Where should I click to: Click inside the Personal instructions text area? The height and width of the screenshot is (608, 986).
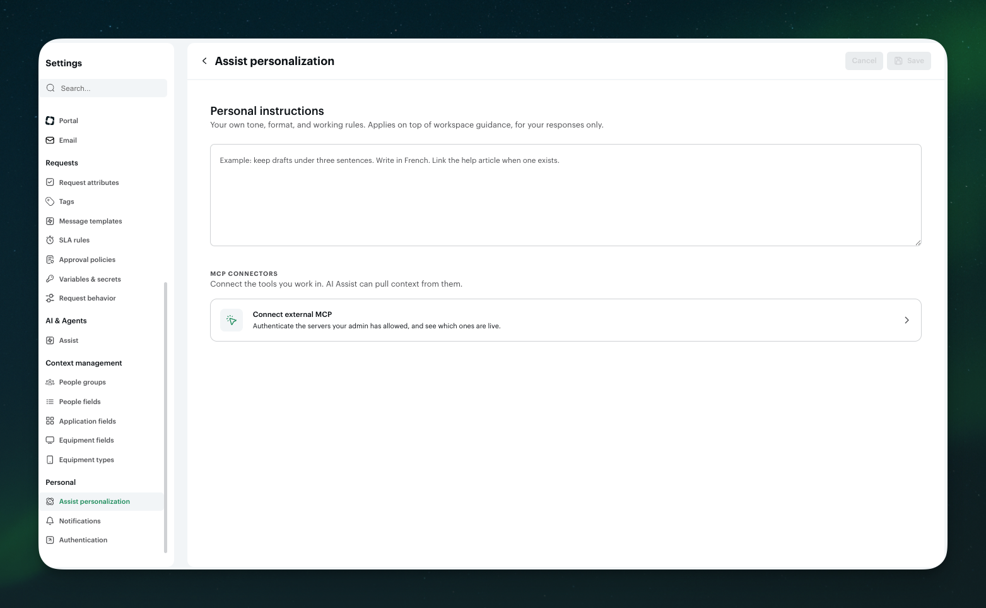tap(566, 195)
